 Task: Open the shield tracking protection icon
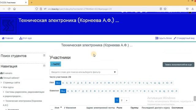click(37, 9)
